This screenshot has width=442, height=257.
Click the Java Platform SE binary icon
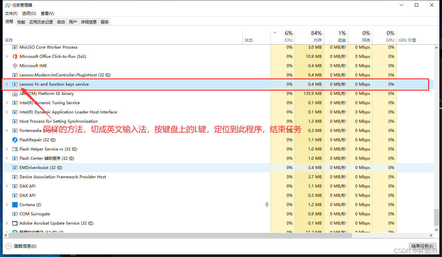pyautogui.click(x=15, y=94)
